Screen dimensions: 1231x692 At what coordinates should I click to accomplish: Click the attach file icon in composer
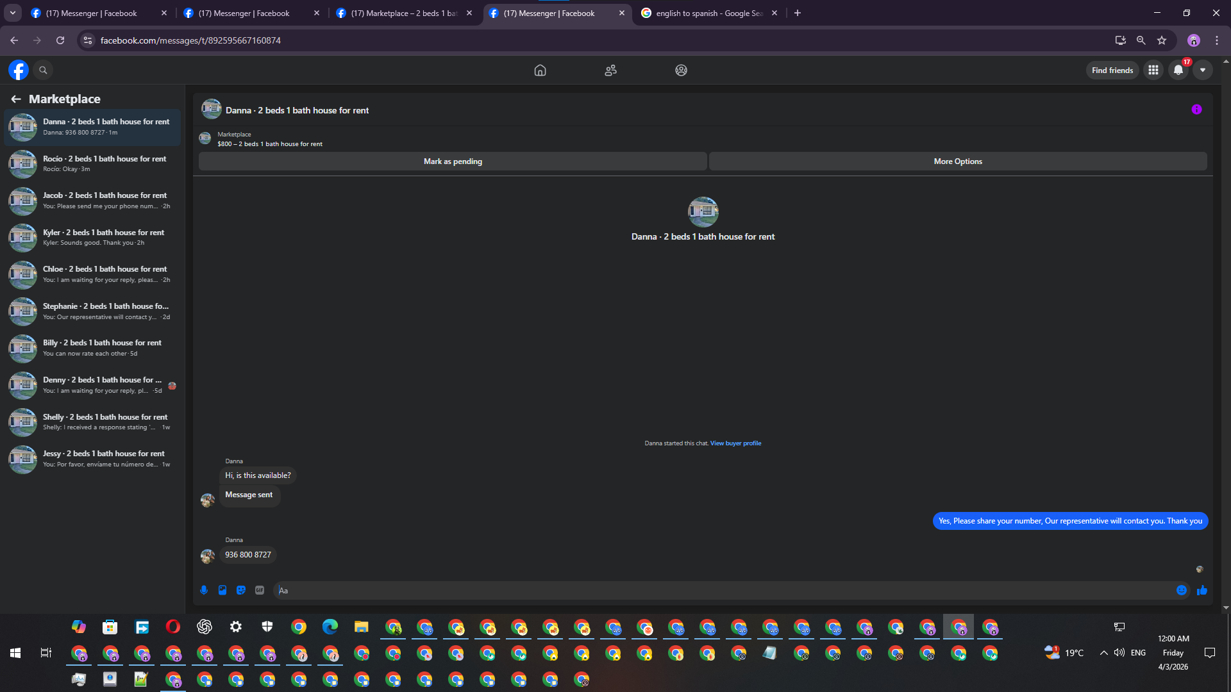[x=222, y=590]
